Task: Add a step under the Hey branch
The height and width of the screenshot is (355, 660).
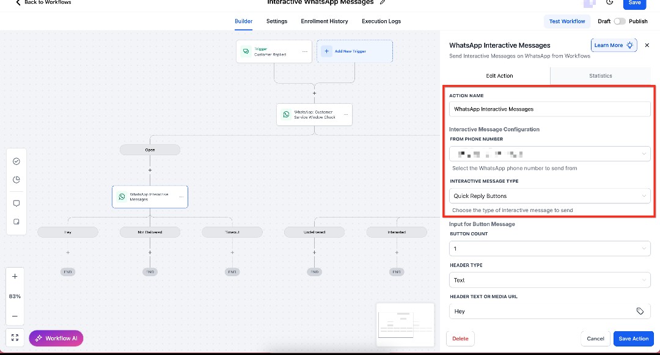Action: 68,252
